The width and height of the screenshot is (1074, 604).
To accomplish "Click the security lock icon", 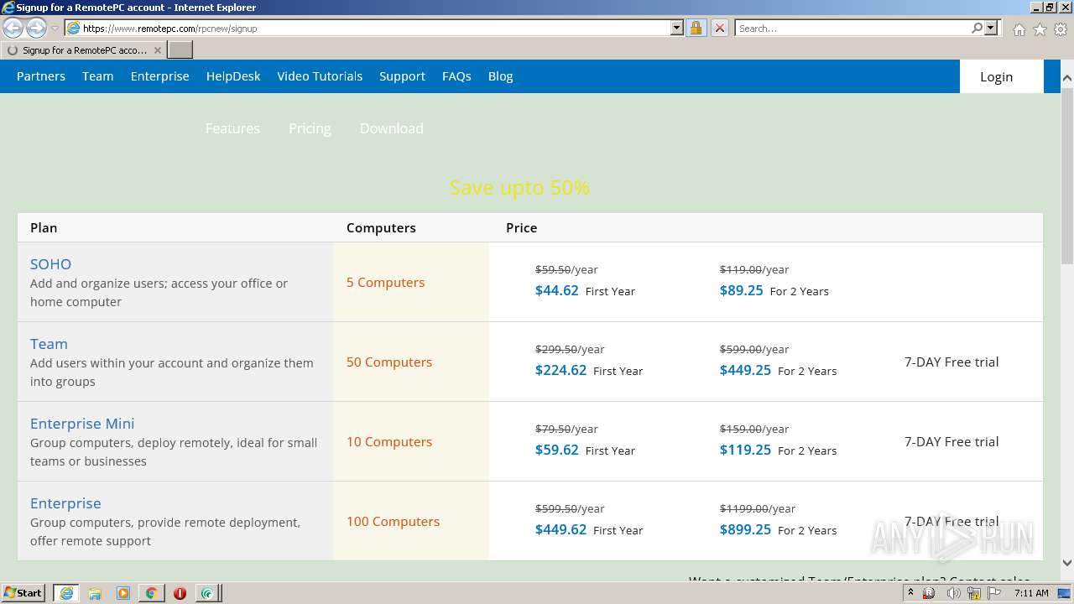I will point(696,28).
